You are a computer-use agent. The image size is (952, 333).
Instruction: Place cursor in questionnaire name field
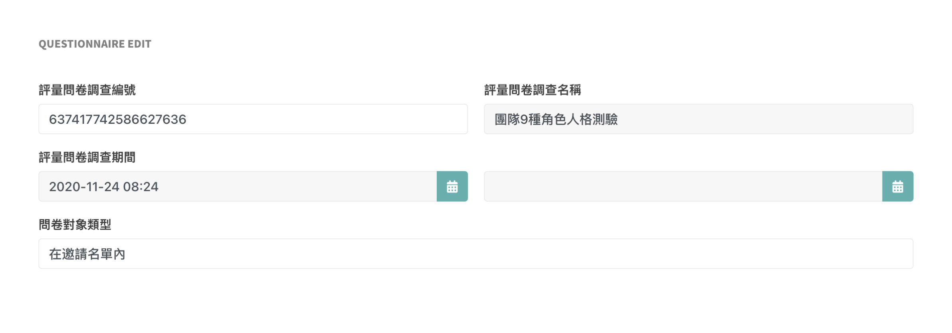click(x=698, y=119)
